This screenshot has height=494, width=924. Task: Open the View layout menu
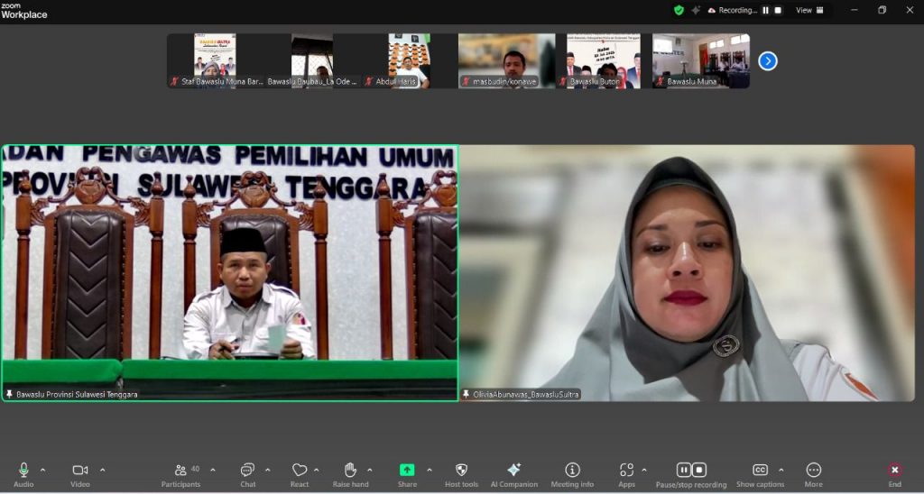803,10
